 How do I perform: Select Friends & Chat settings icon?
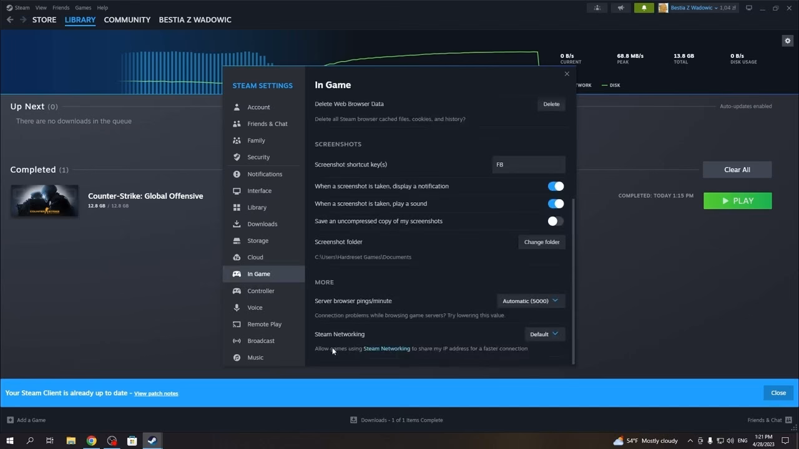click(237, 123)
